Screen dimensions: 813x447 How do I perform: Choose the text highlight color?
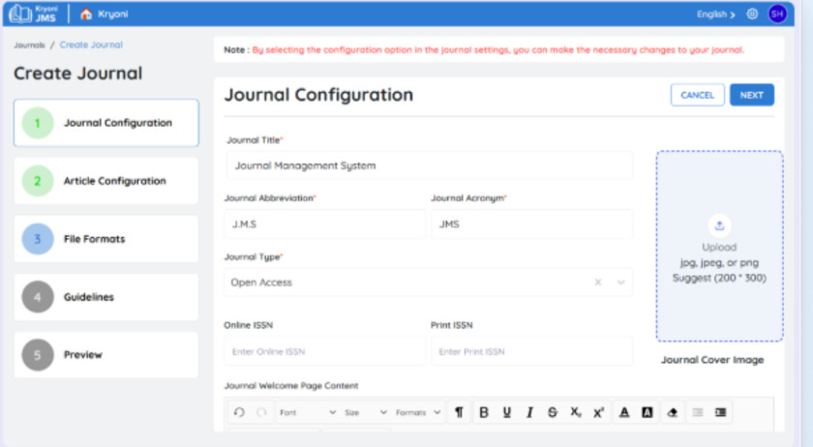[647, 412]
